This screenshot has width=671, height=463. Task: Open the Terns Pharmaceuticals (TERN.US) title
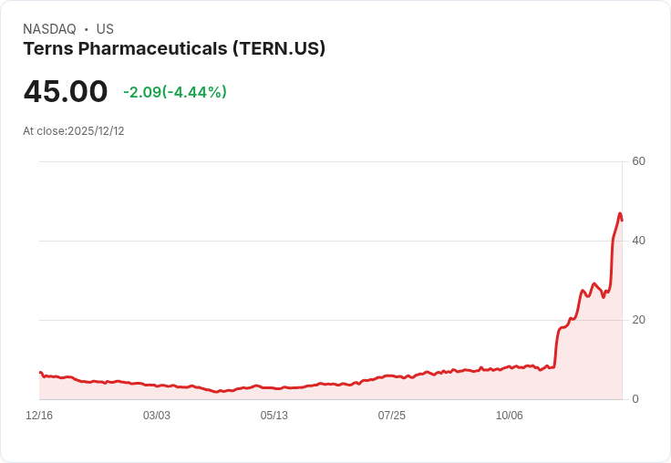point(174,48)
